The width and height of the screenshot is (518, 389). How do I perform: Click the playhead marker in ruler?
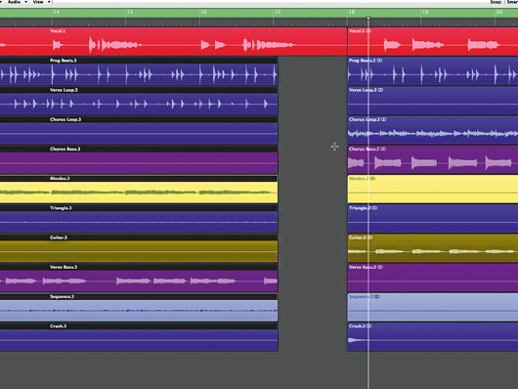tap(368, 19)
